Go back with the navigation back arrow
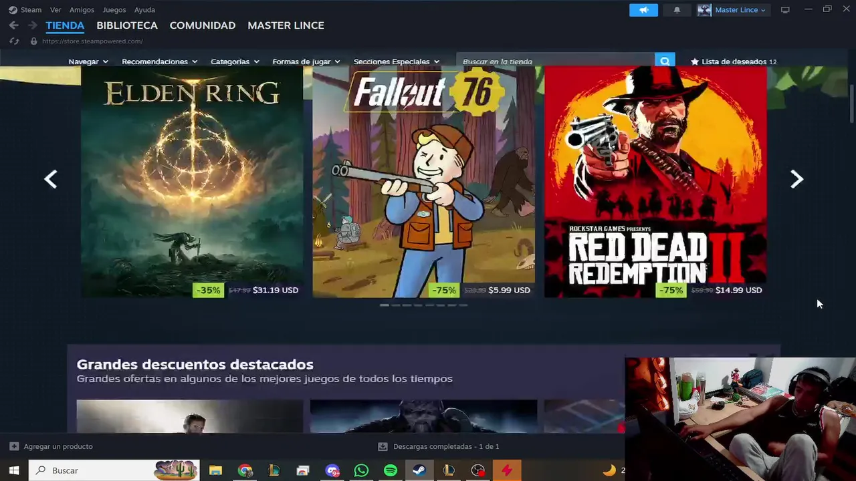The image size is (856, 481). point(13,25)
